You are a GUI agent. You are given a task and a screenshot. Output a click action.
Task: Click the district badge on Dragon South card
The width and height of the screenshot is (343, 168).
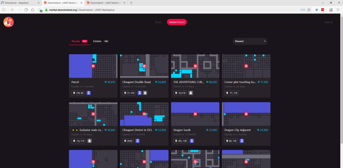[x=192, y=141]
